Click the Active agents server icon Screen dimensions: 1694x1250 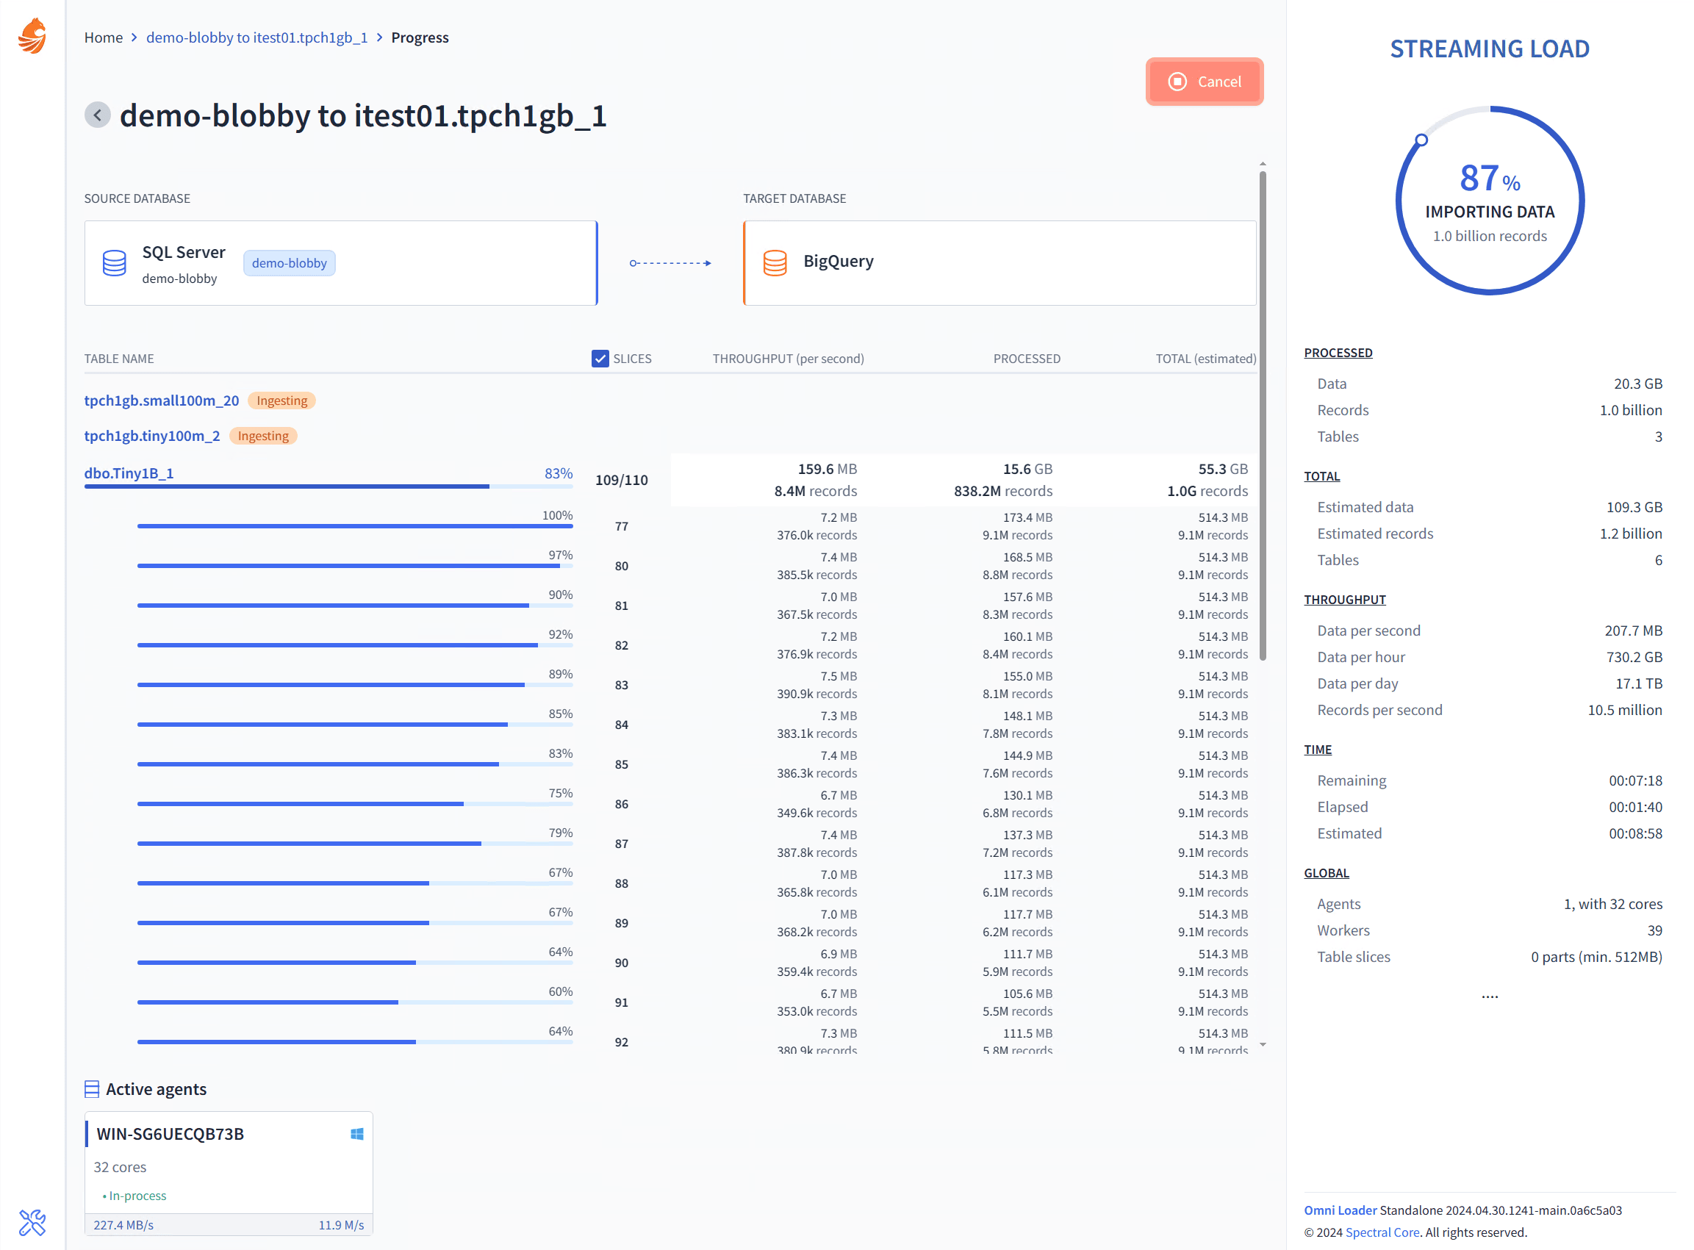coord(92,1089)
